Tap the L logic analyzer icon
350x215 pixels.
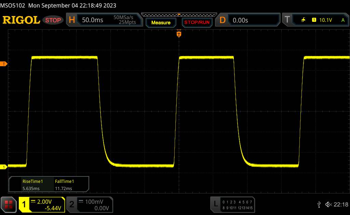(x=216, y=204)
